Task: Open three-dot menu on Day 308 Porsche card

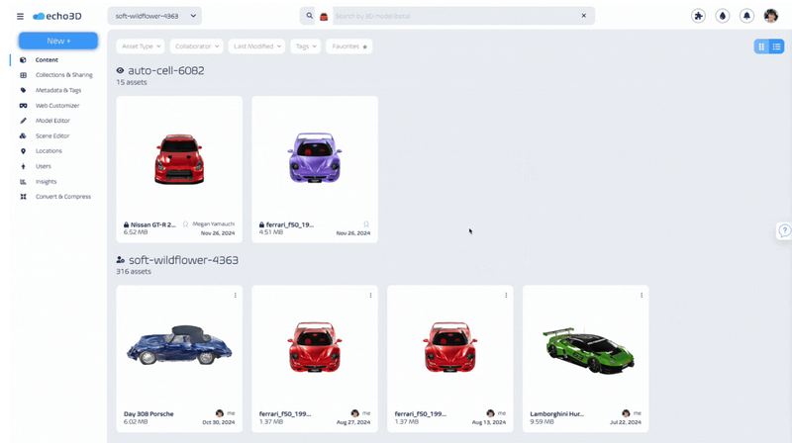Action: (236, 295)
